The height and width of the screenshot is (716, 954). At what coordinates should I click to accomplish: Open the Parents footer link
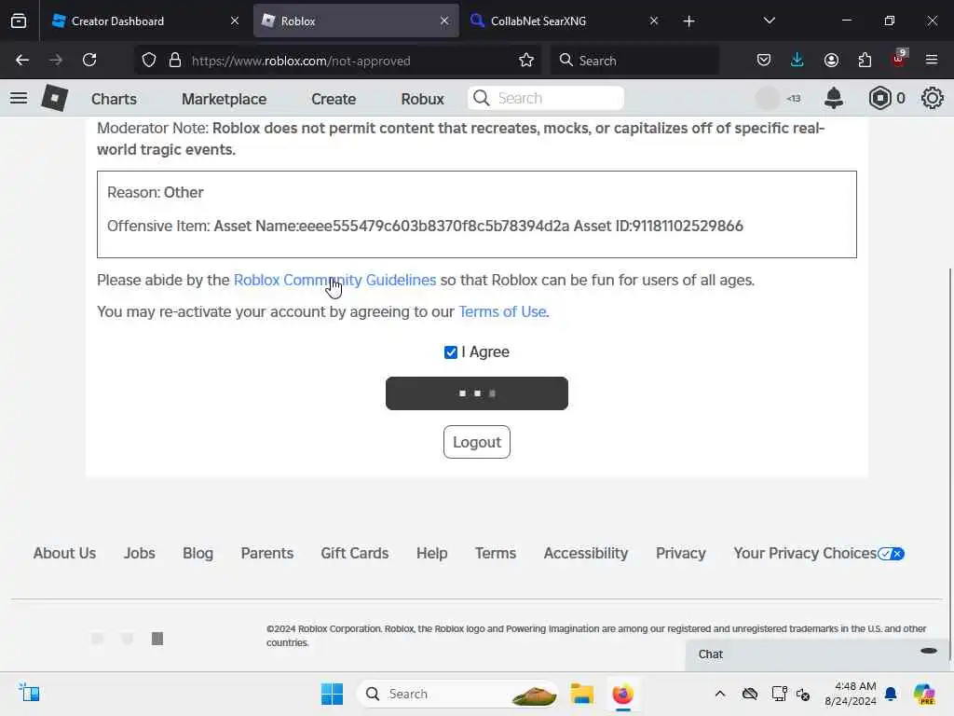(x=267, y=554)
